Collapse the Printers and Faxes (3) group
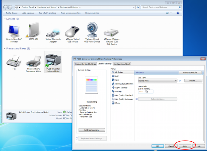This screenshot has width=207, height=151. click(5, 49)
